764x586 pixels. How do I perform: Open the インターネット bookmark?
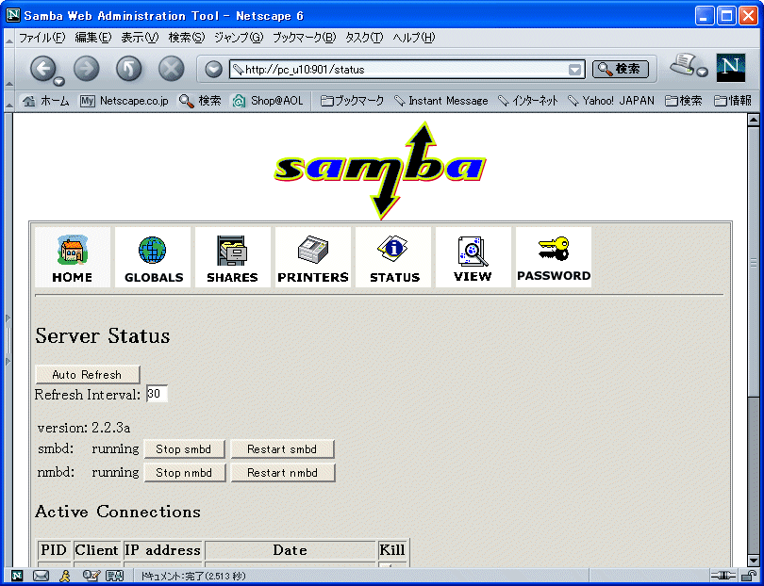[527, 101]
